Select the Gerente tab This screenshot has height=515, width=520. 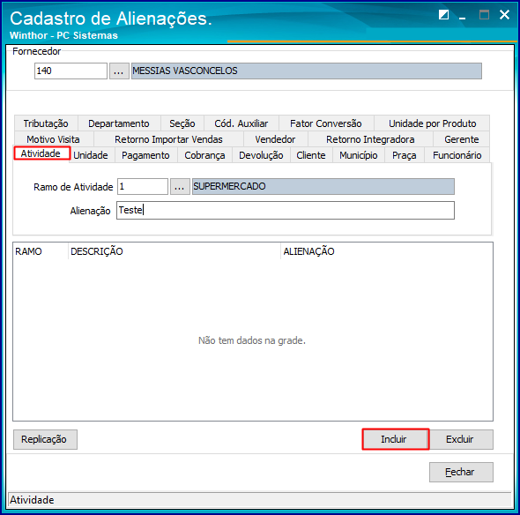coord(462,139)
